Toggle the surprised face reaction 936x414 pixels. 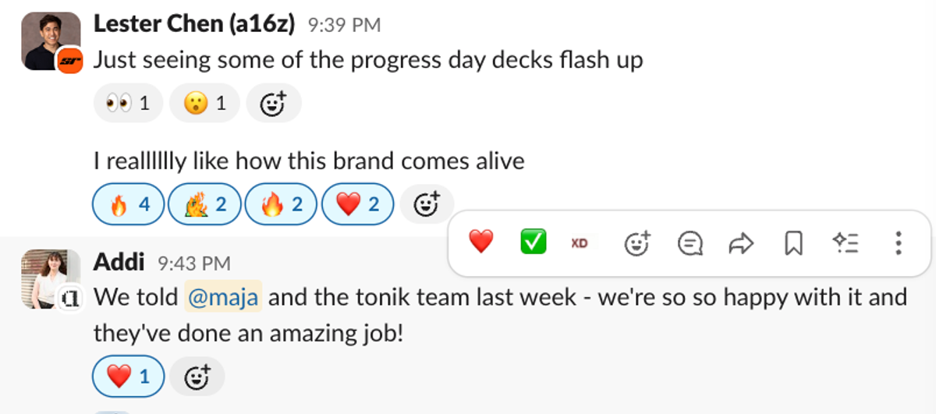(x=204, y=103)
